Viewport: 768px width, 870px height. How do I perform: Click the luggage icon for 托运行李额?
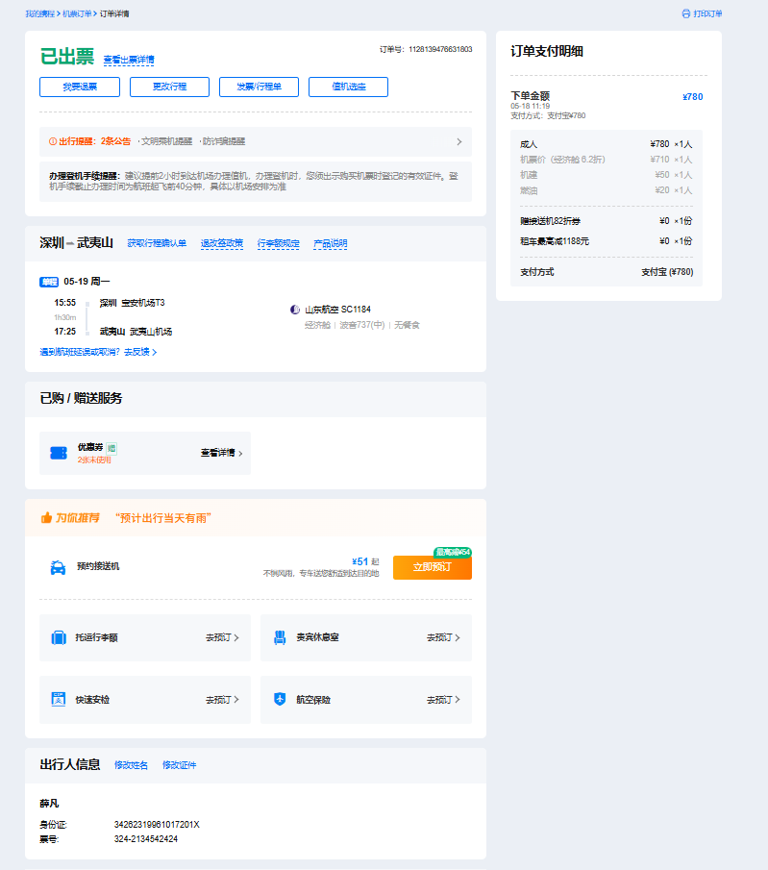(x=58, y=637)
